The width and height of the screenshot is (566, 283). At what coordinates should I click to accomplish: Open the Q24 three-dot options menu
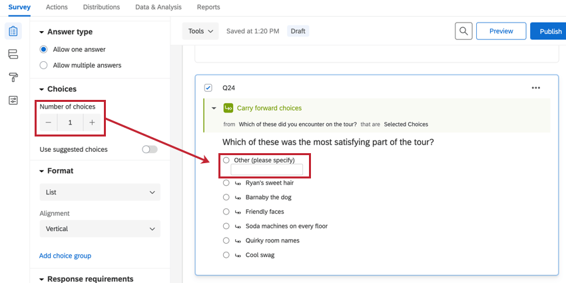point(535,88)
